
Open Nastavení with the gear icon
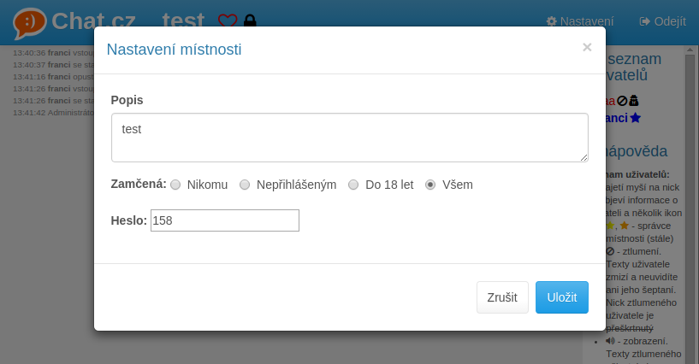[x=551, y=21]
